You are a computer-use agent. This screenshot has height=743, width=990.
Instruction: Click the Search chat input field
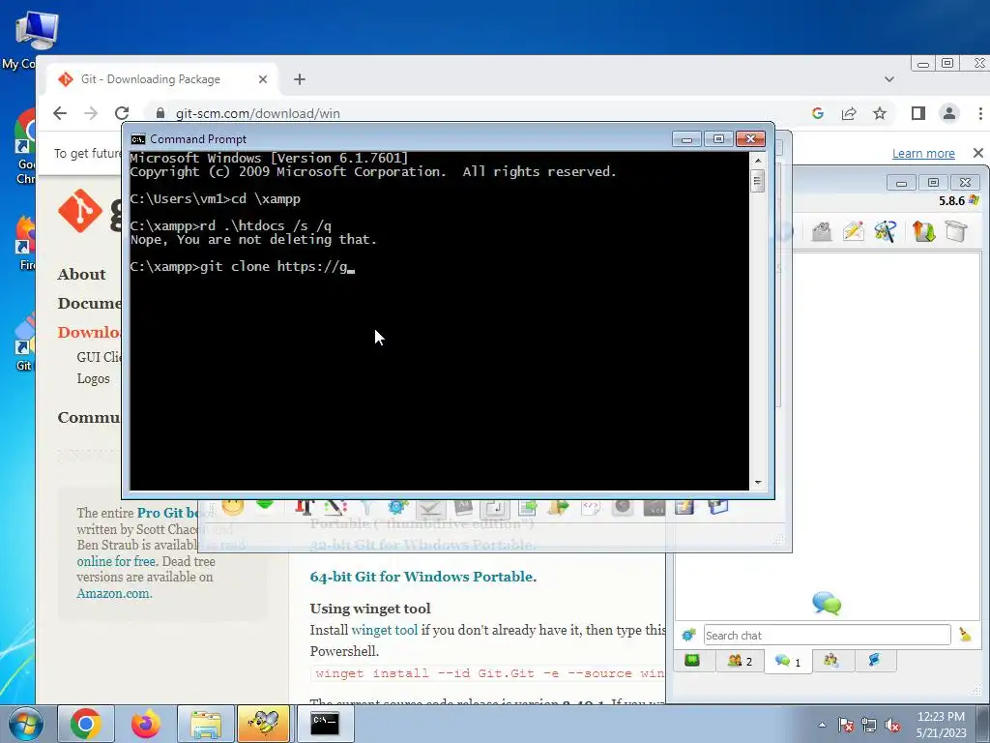(x=828, y=635)
